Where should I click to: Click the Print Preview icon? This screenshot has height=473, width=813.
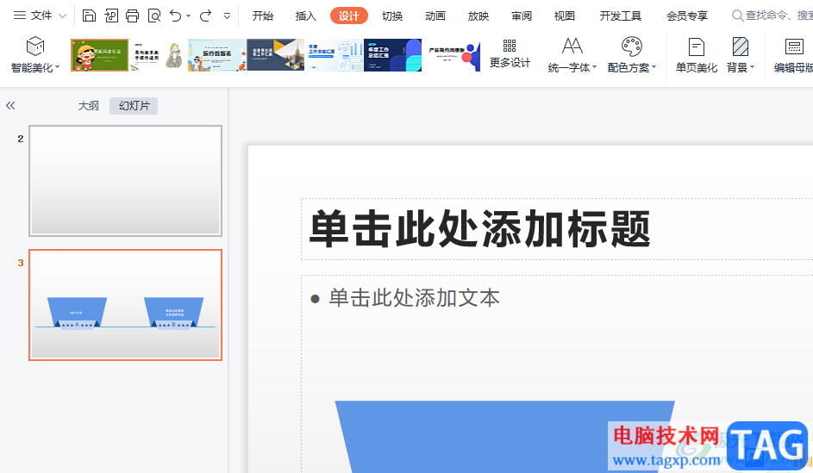coord(154,16)
